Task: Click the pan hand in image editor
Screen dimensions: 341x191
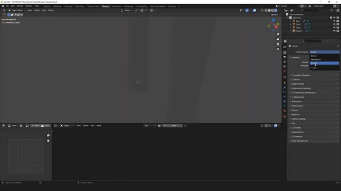Action: [48, 141]
